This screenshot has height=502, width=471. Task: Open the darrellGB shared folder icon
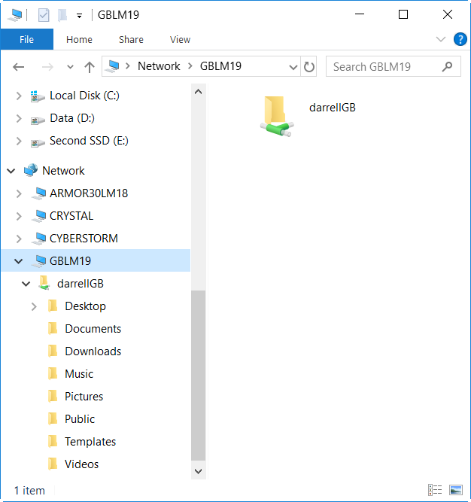coord(276,115)
